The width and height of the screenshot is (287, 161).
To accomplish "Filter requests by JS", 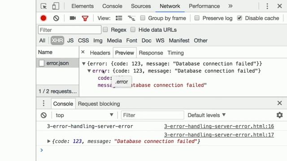I will (x=70, y=41).
